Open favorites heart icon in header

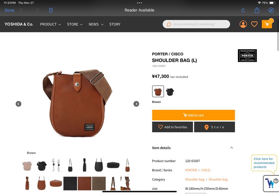click(x=254, y=24)
